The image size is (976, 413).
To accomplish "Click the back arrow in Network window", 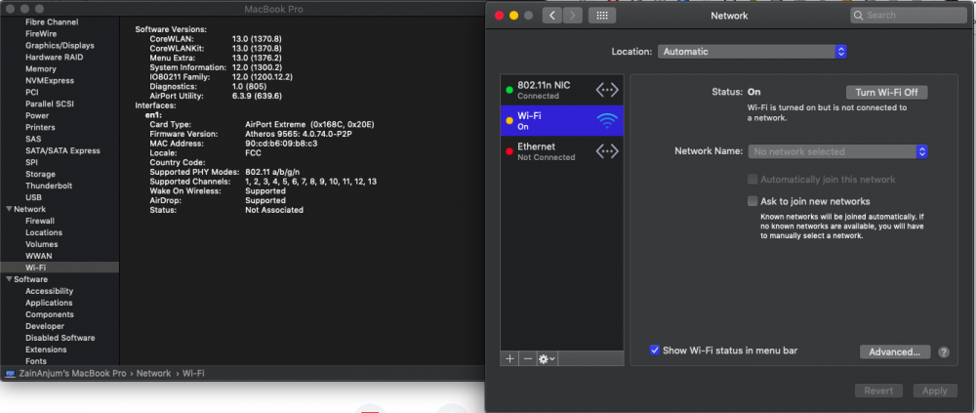I will tap(552, 16).
